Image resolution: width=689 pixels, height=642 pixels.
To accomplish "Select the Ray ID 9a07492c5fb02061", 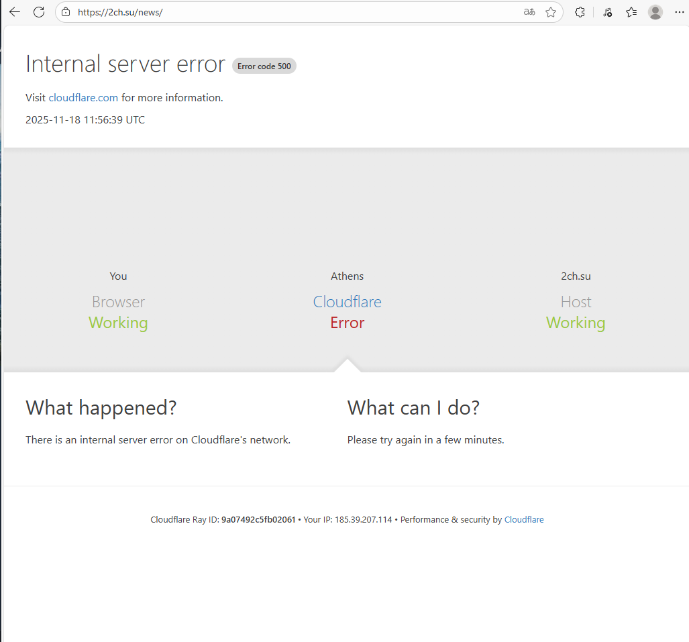I will [x=258, y=519].
